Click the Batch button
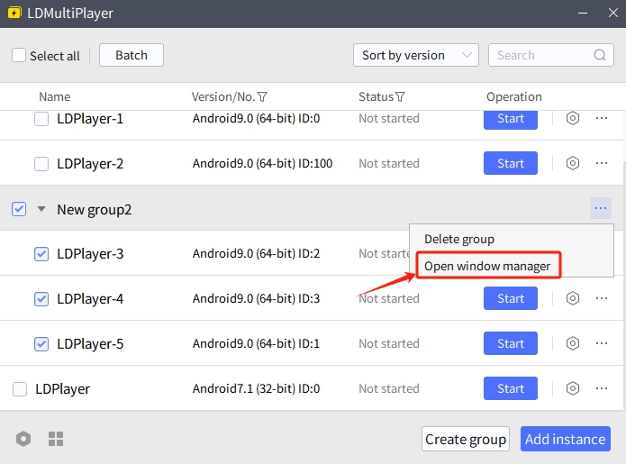Viewport: 626px width, 464px height. pyautogui.click(x=132, y=55)
